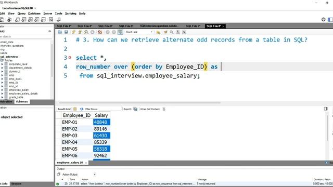
Task: Select the EMP-04 cell
Action: [x=76, y=142]
